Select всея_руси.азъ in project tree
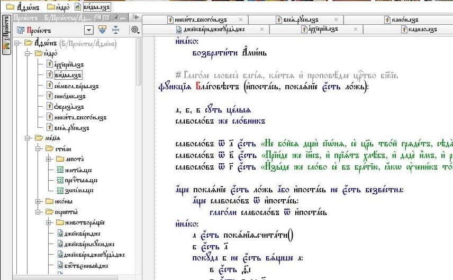The image size is (453, 280). tap(71, 128)
